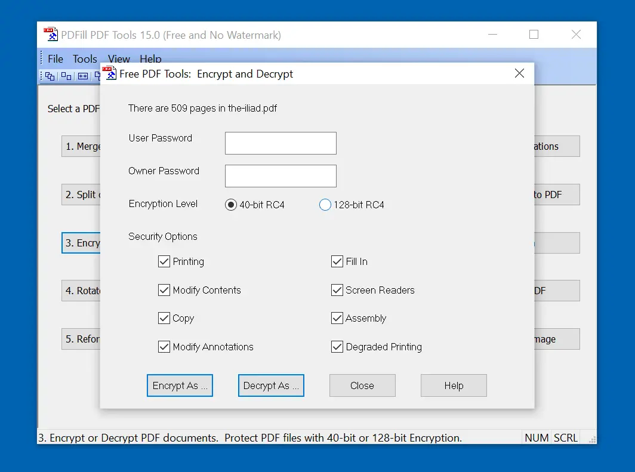Click the Split PDF toolbar icon

66,76
